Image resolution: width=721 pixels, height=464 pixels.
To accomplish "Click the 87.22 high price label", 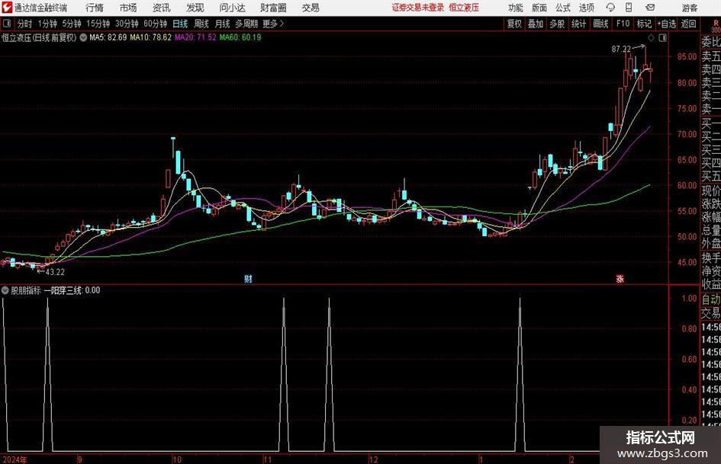I will 621,50.
